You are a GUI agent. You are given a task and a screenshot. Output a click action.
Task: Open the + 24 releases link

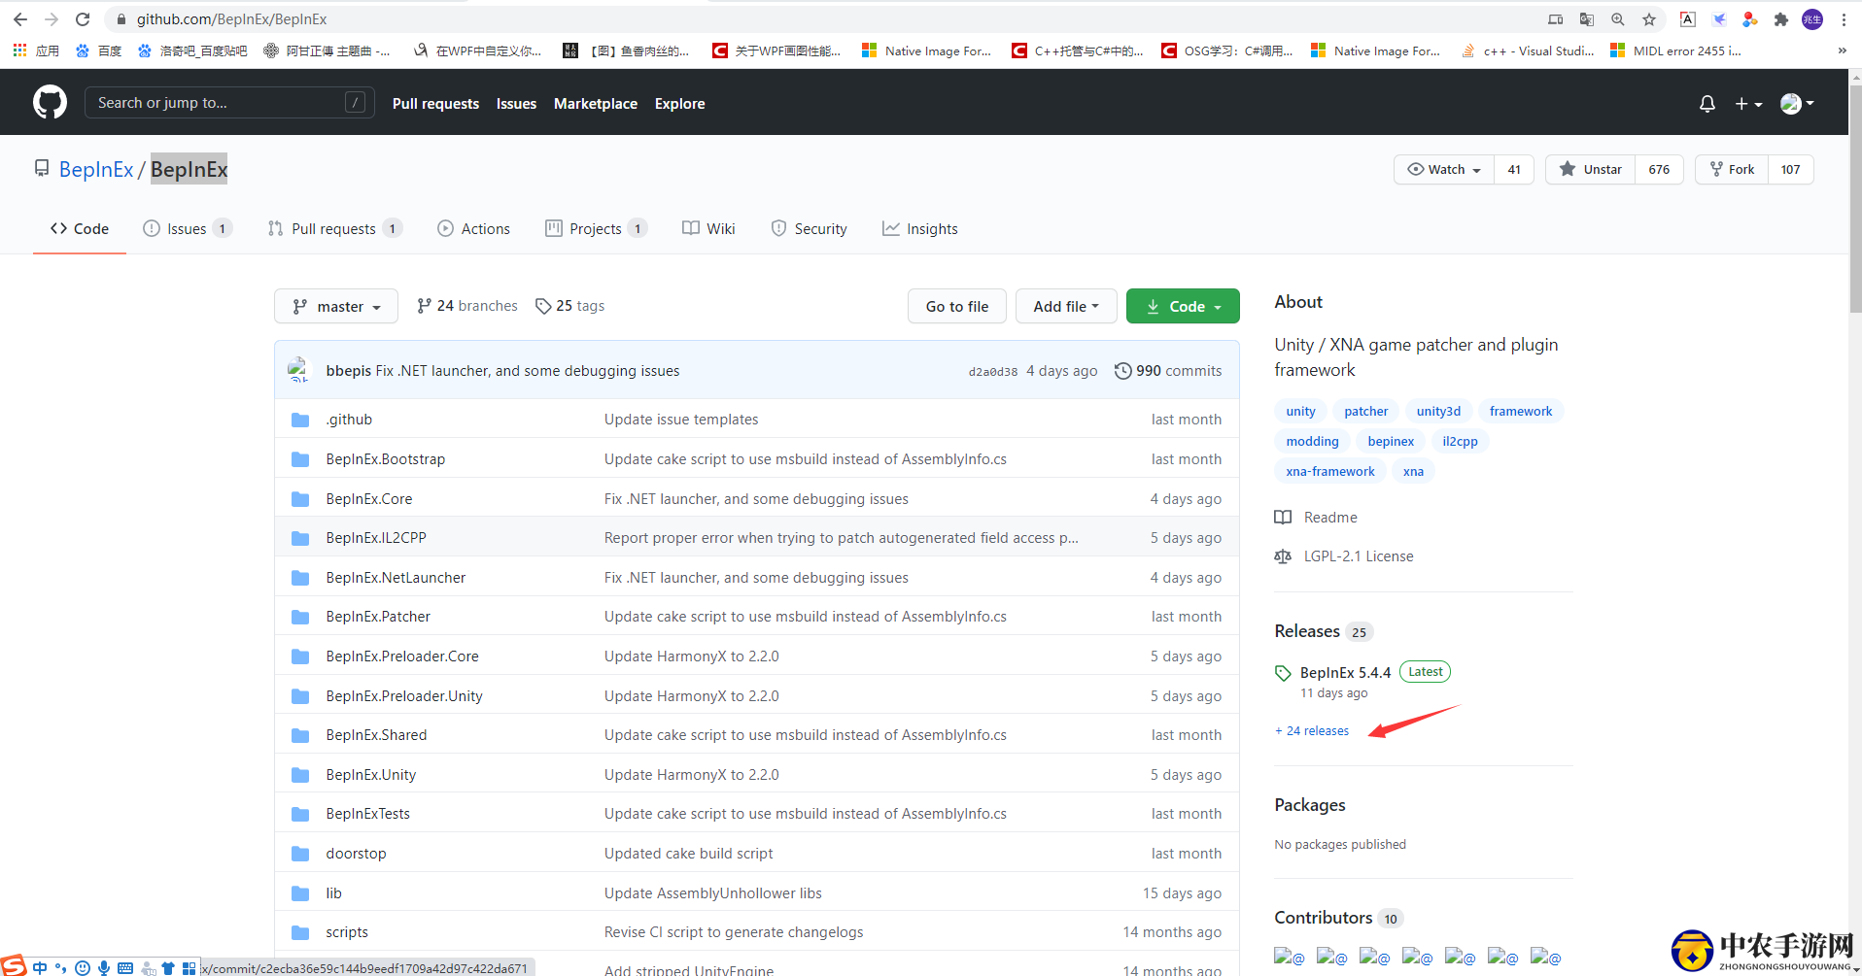point(1312,731)
